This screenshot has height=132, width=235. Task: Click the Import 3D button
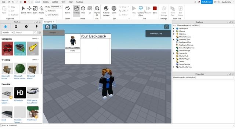tap(97, 11)
